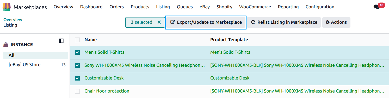Open the WooCommerce menu
This screenshot has height=98, width=389.
255,7
